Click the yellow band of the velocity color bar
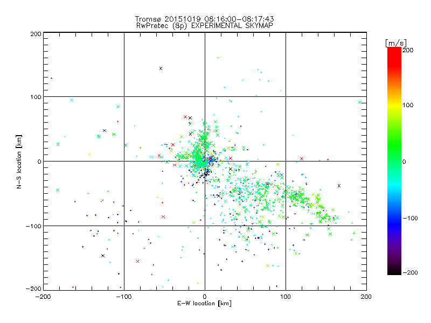Viewport: 431px width, 323px height. (394, 105)
